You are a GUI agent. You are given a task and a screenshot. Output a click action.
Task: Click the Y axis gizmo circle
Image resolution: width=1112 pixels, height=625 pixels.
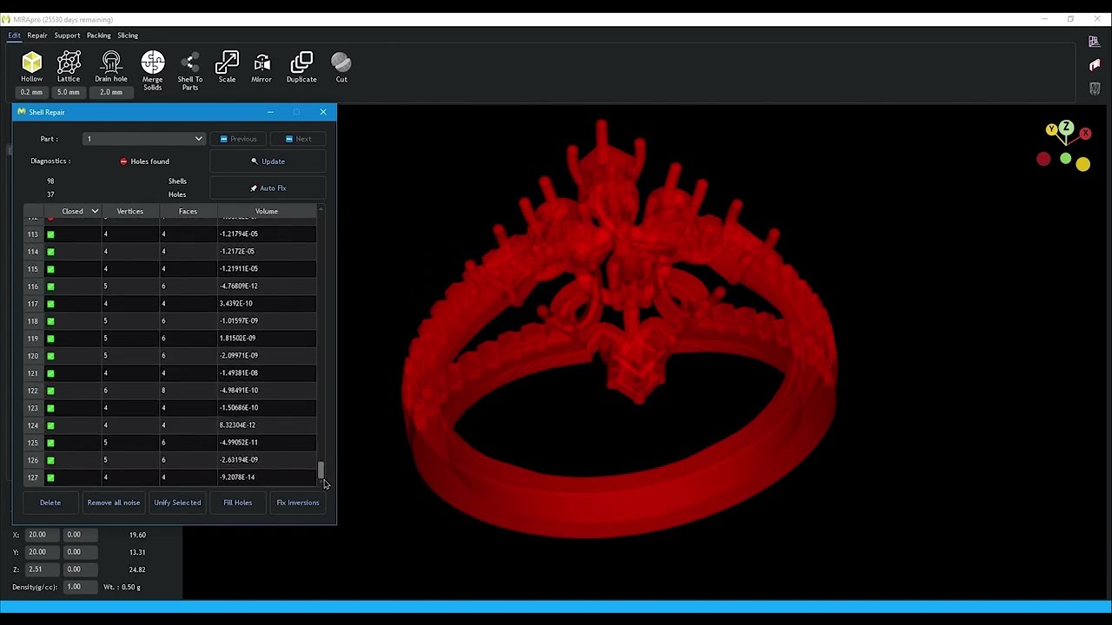[1052, 130]
